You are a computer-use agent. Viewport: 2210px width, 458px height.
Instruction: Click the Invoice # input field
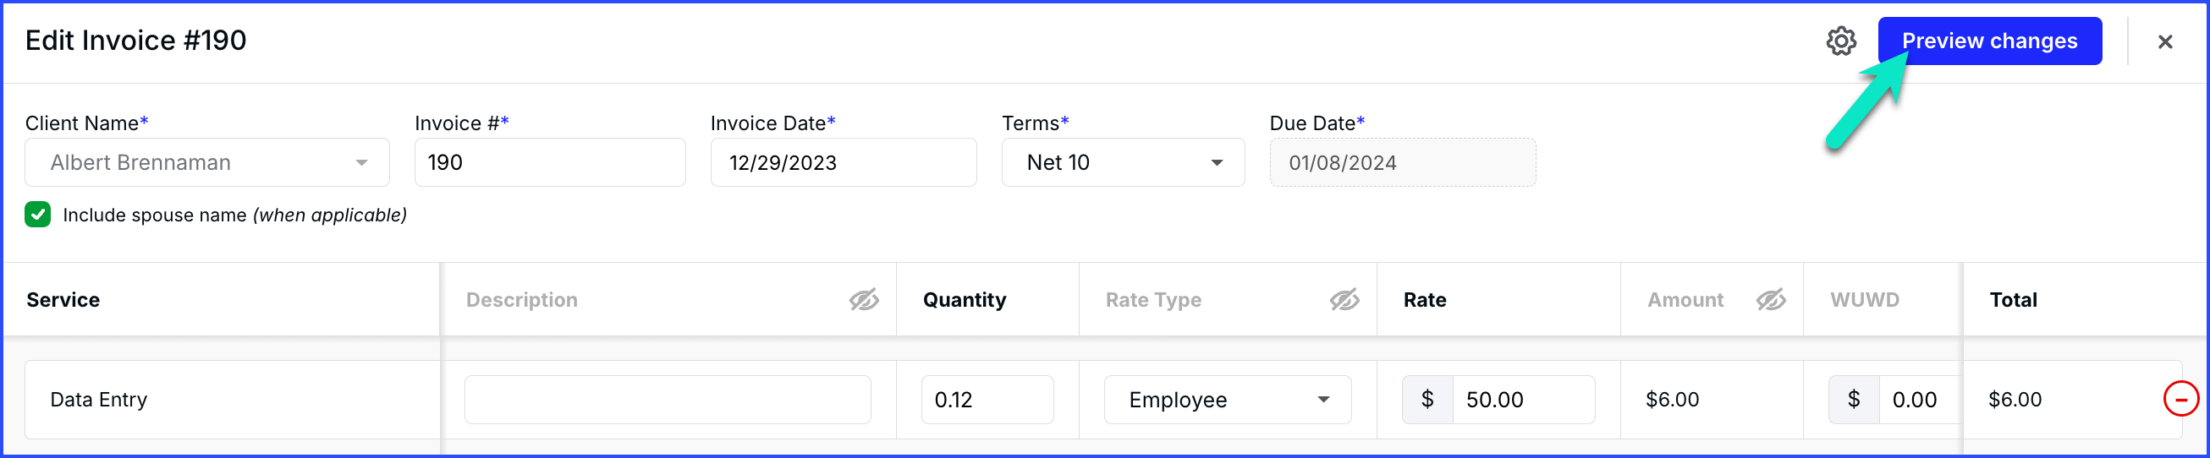pos(550,162)
